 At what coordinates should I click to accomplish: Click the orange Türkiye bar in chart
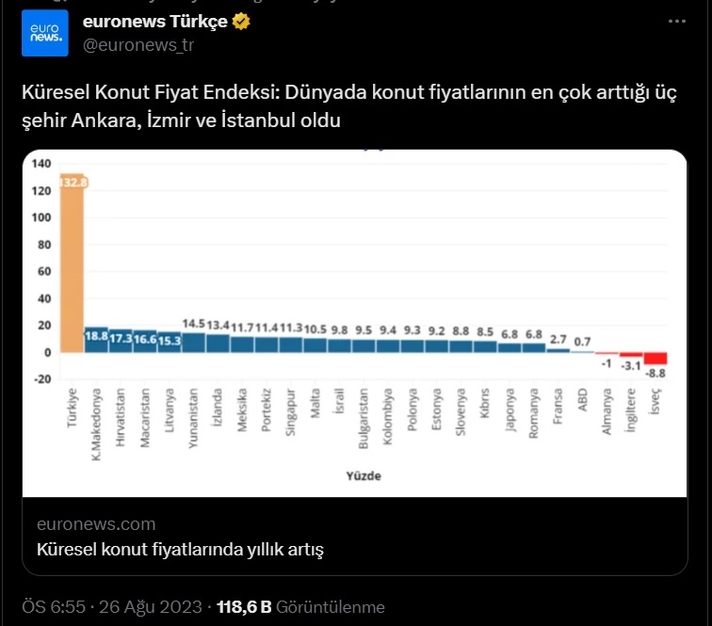pyautogui.click(x=73, y=263)
